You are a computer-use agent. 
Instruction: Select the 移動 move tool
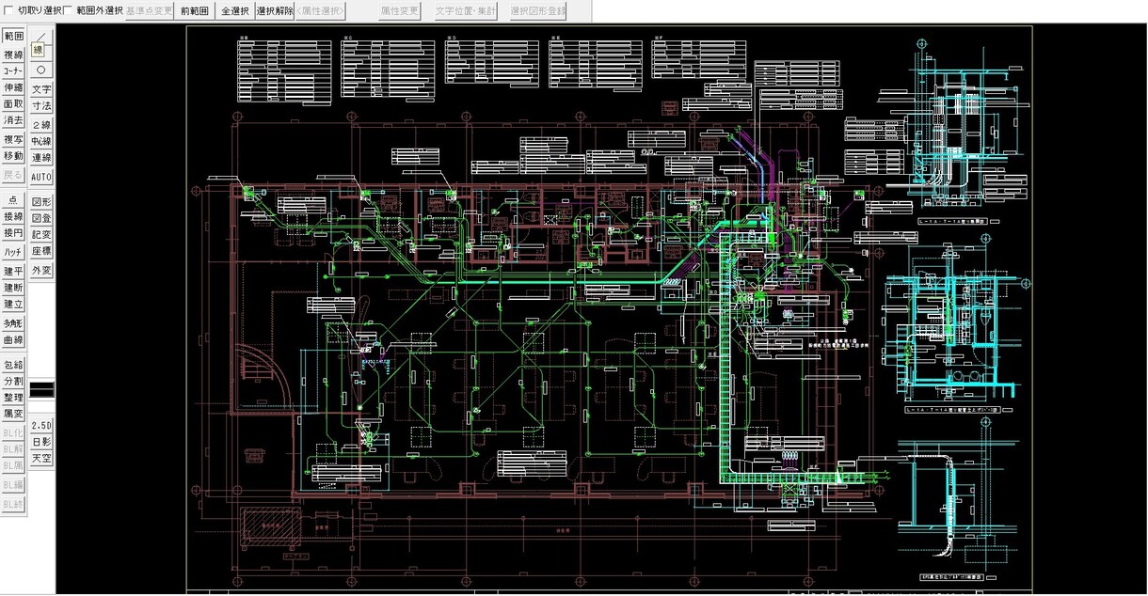pos(13,156)
